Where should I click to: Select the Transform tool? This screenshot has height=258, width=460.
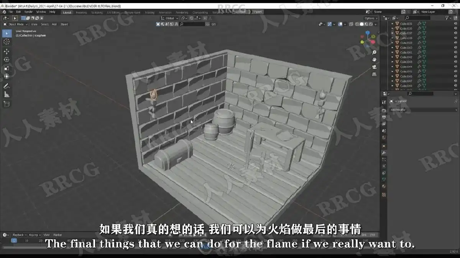tap(7, 76)
